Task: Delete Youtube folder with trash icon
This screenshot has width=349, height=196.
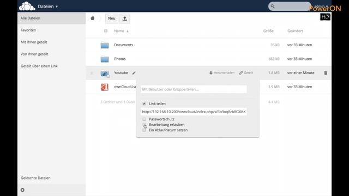Action: pyautogui.click(x=326, y=73)
